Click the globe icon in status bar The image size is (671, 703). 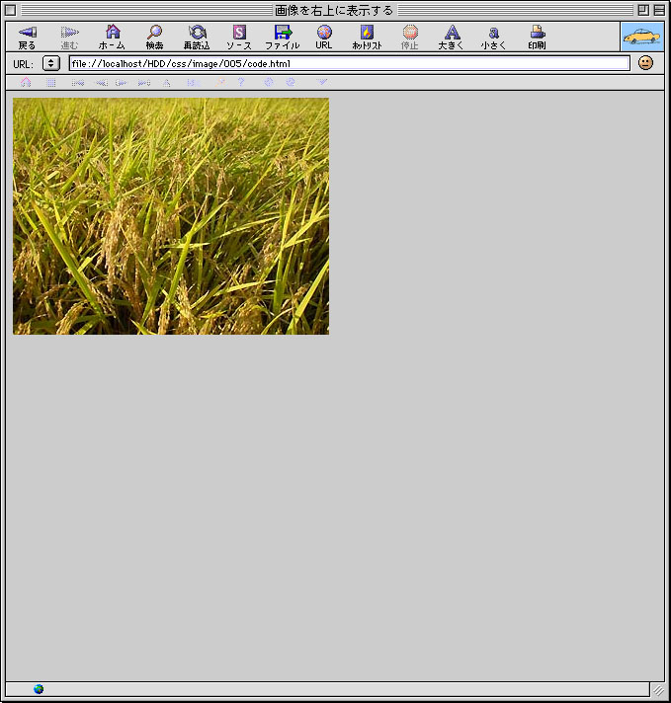pyautogui.click(x=39, y=689)
